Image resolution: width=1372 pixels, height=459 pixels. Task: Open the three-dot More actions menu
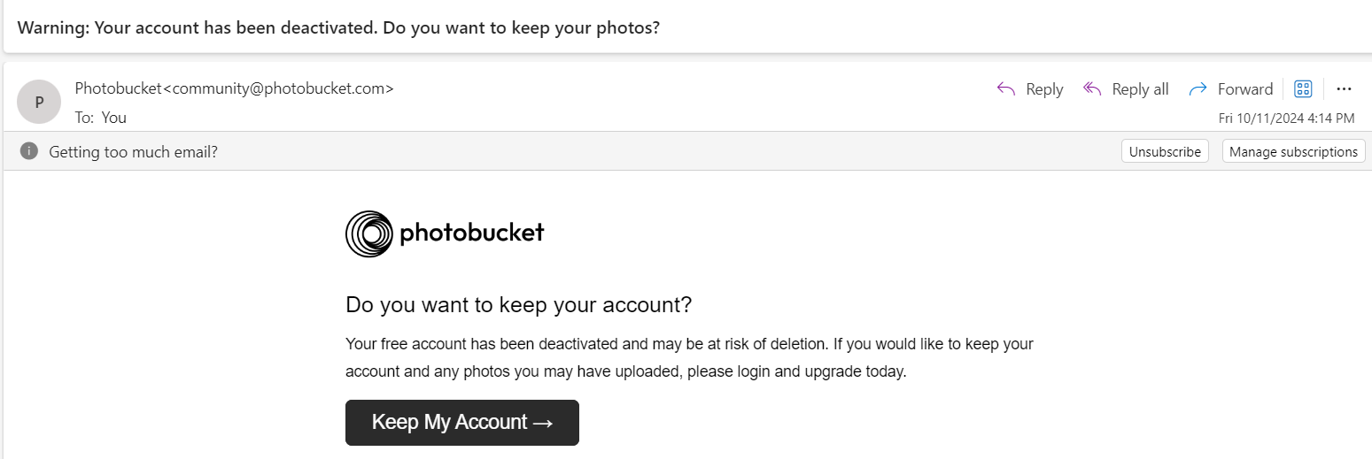tap(1344, 88)
